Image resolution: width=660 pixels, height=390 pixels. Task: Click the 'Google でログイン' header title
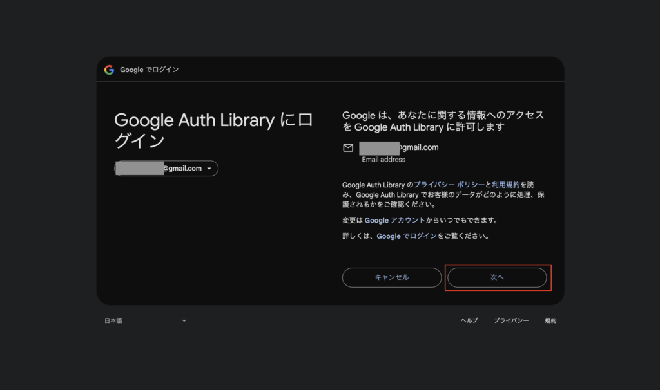[150, 70]
